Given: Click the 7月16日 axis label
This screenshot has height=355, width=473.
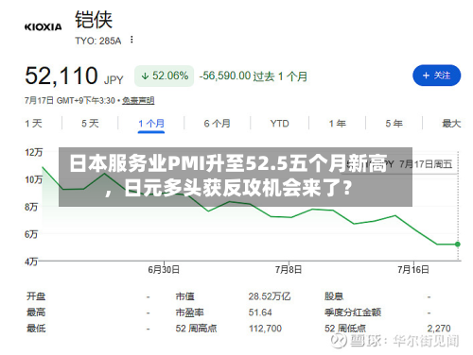Looking at the screenshot, I should tap(413, 270).
